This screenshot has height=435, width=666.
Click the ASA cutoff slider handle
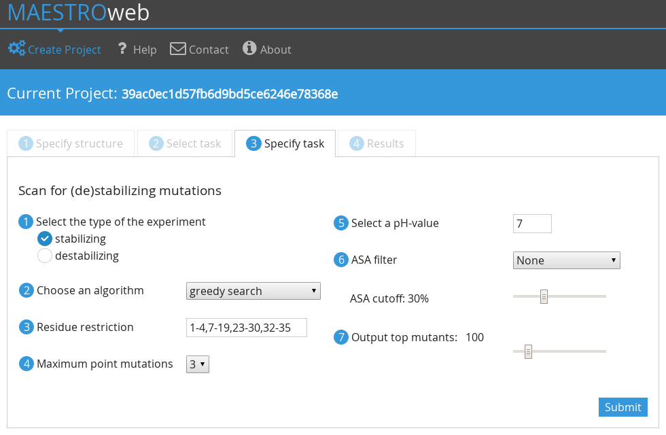pos(544,296)
